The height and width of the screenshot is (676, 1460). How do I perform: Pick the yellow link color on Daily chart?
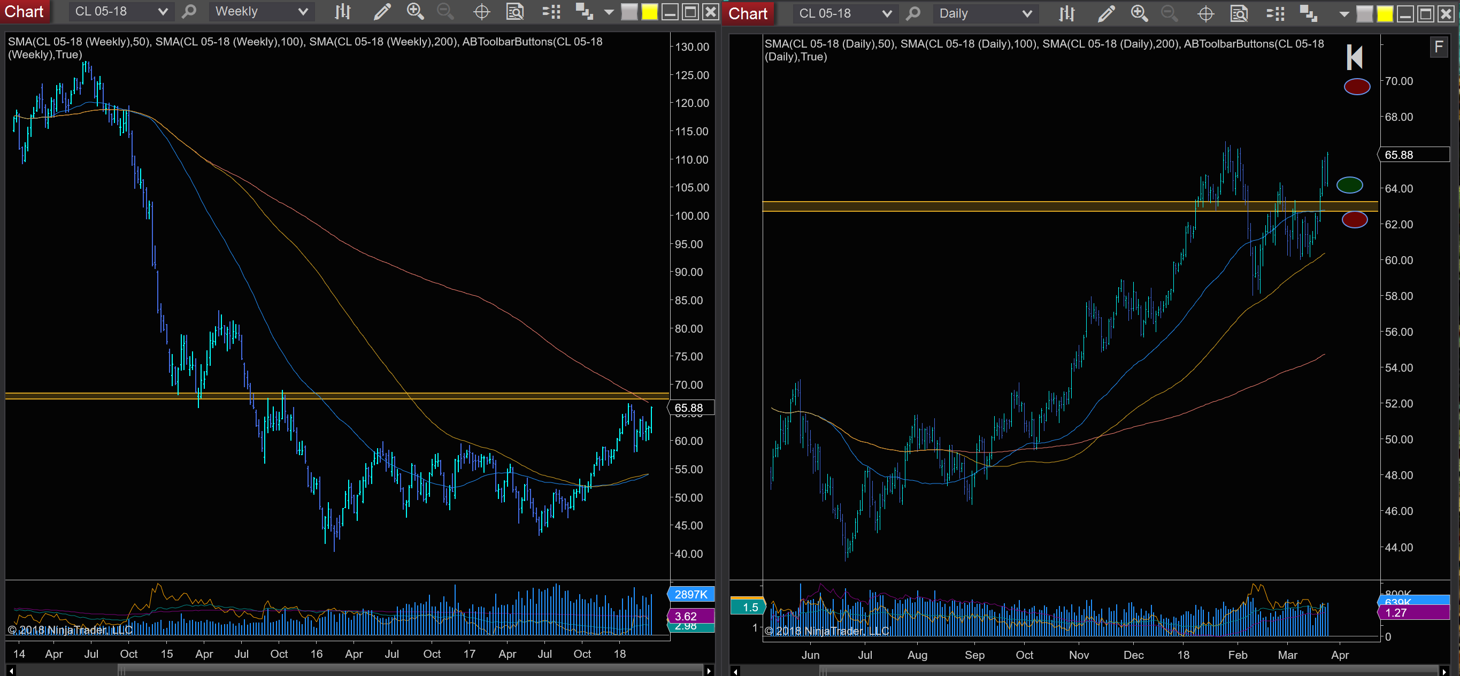coord(1385,13)
